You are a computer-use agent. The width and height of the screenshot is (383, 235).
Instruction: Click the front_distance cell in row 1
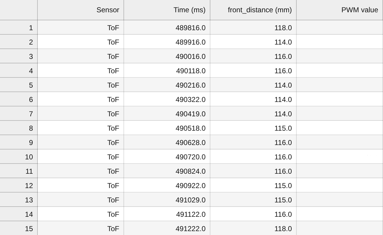click(253, 28)
